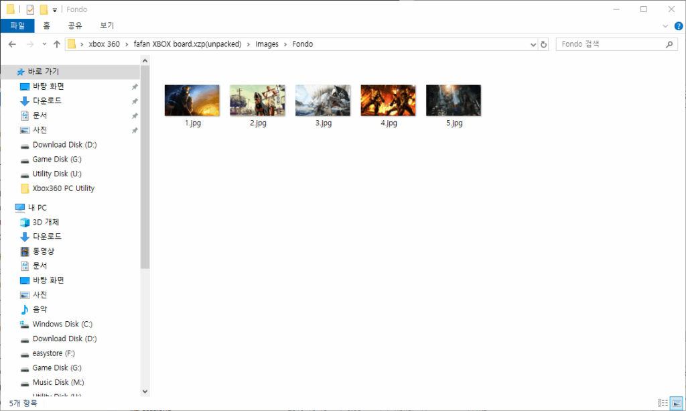The height and width of the screenshot is (411, 686).
Task: Open the Customize Quick Access Toolbar dropdown arrow
Action: [55, 9]
